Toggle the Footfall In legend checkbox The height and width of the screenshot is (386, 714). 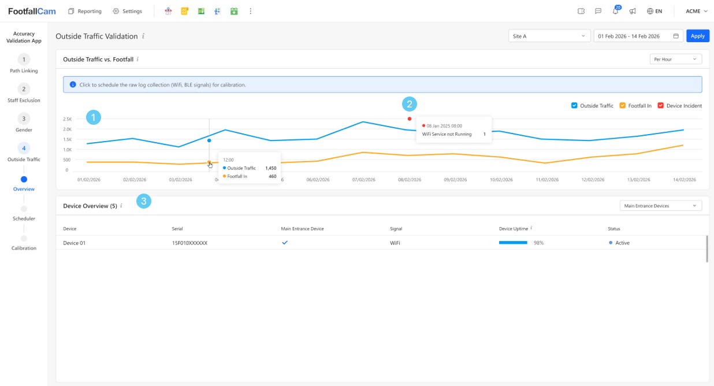coord(623,106)
